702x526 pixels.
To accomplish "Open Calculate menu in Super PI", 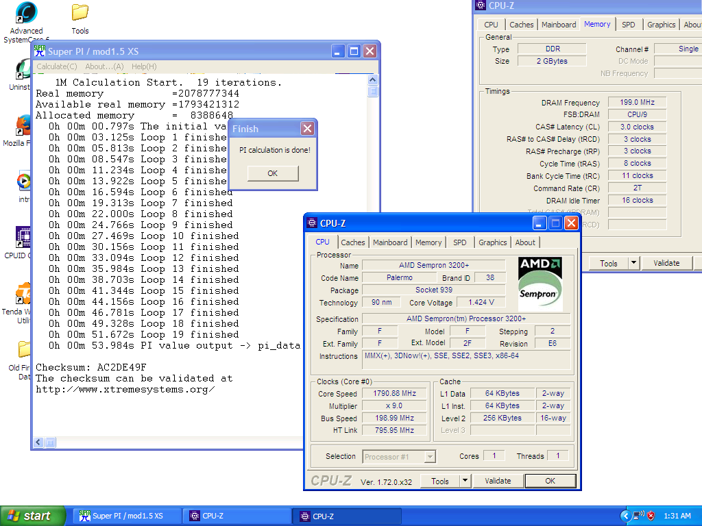I will tap(57, 66).
